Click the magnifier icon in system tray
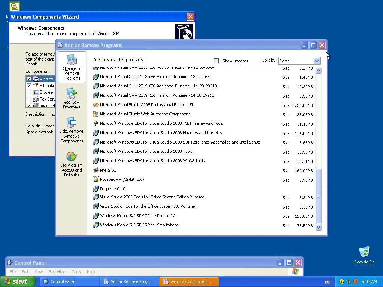 (x=355, y=281)
